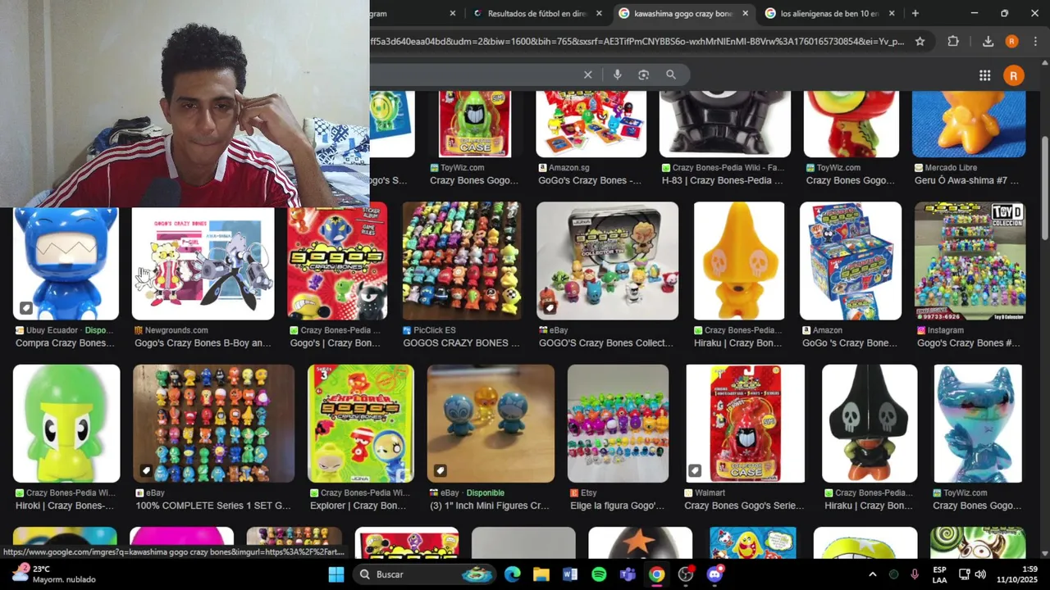Open the Chrome profile icon in the toolbar
1050x590 pixels.
1011,41
